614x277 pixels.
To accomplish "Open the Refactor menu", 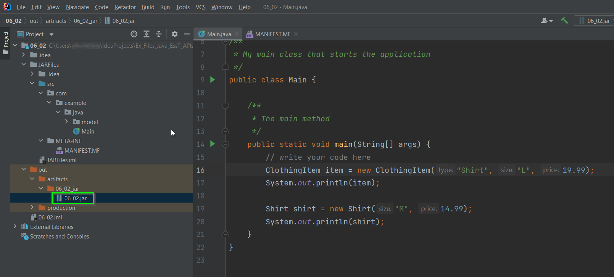I will click(125, 7).
